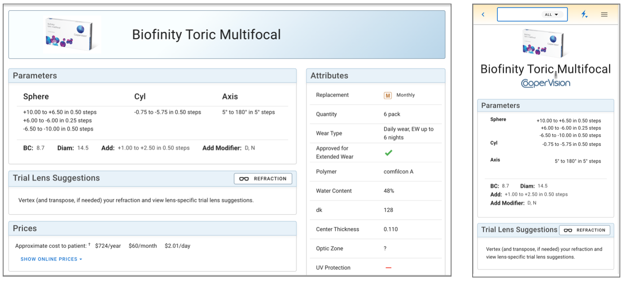Screen dimensions: 623x282
Task: Expand Show Online Prices
Action: pos(51,259)
